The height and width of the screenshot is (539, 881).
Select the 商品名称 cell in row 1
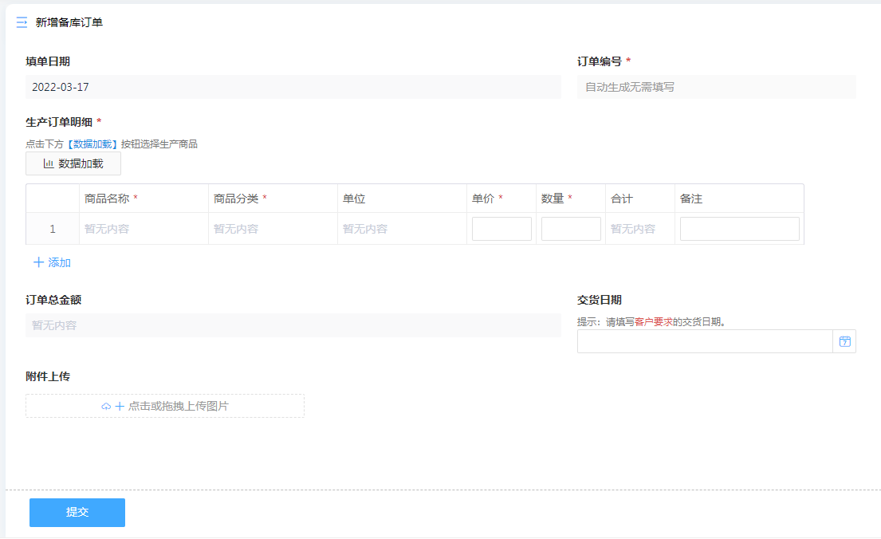144,229
